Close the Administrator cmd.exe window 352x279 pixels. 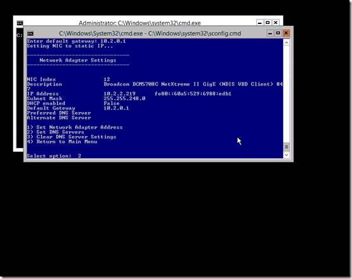(x=276, y=23)
